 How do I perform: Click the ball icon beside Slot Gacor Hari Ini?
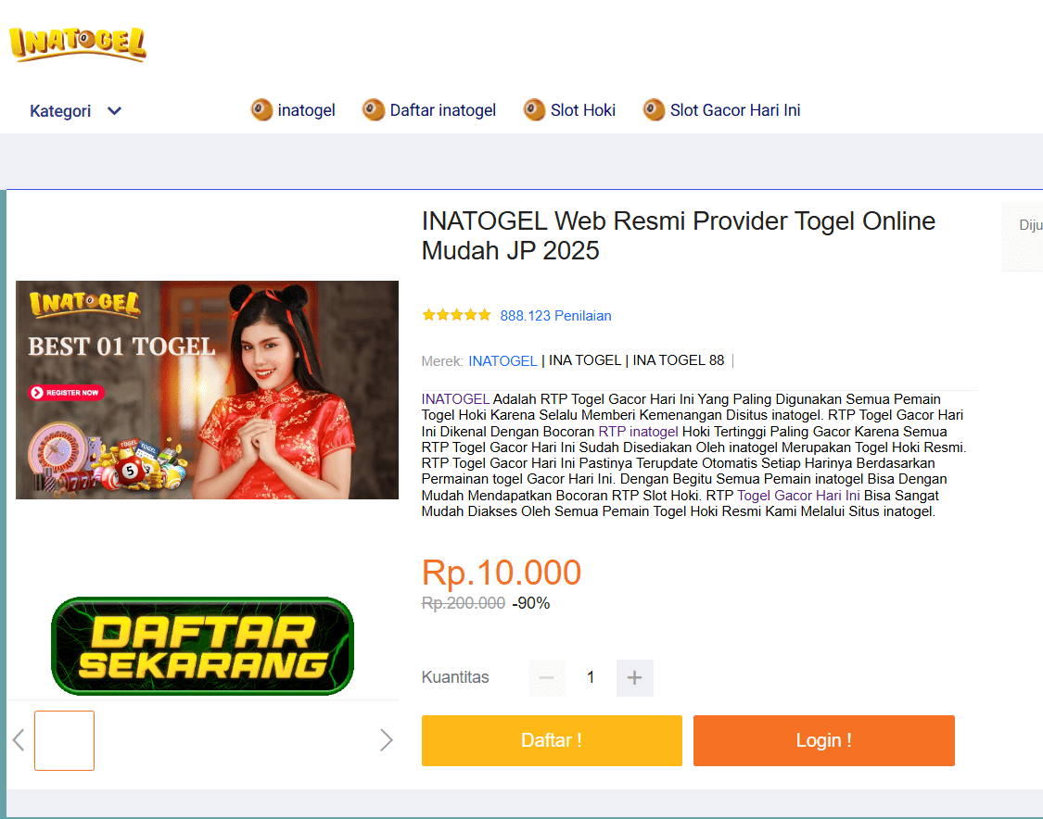654,109
